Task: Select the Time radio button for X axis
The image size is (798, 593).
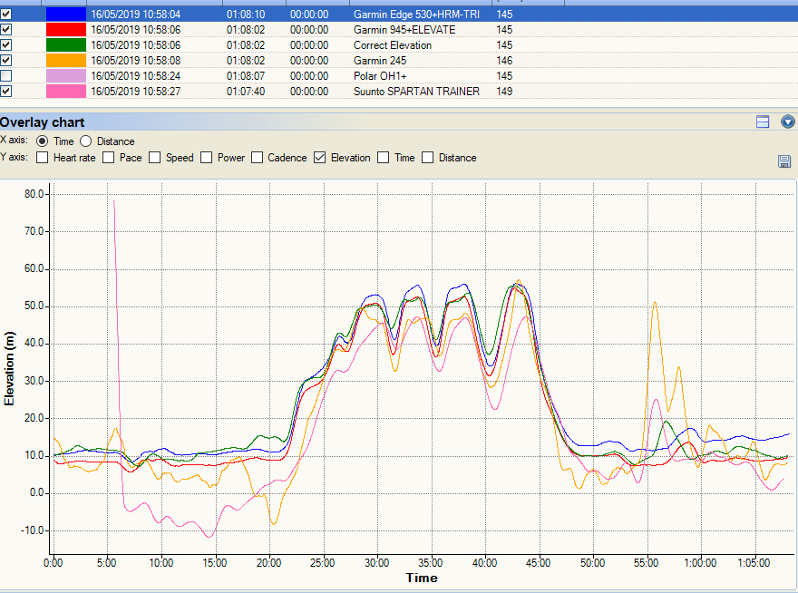Action: (x=42, y=141)
